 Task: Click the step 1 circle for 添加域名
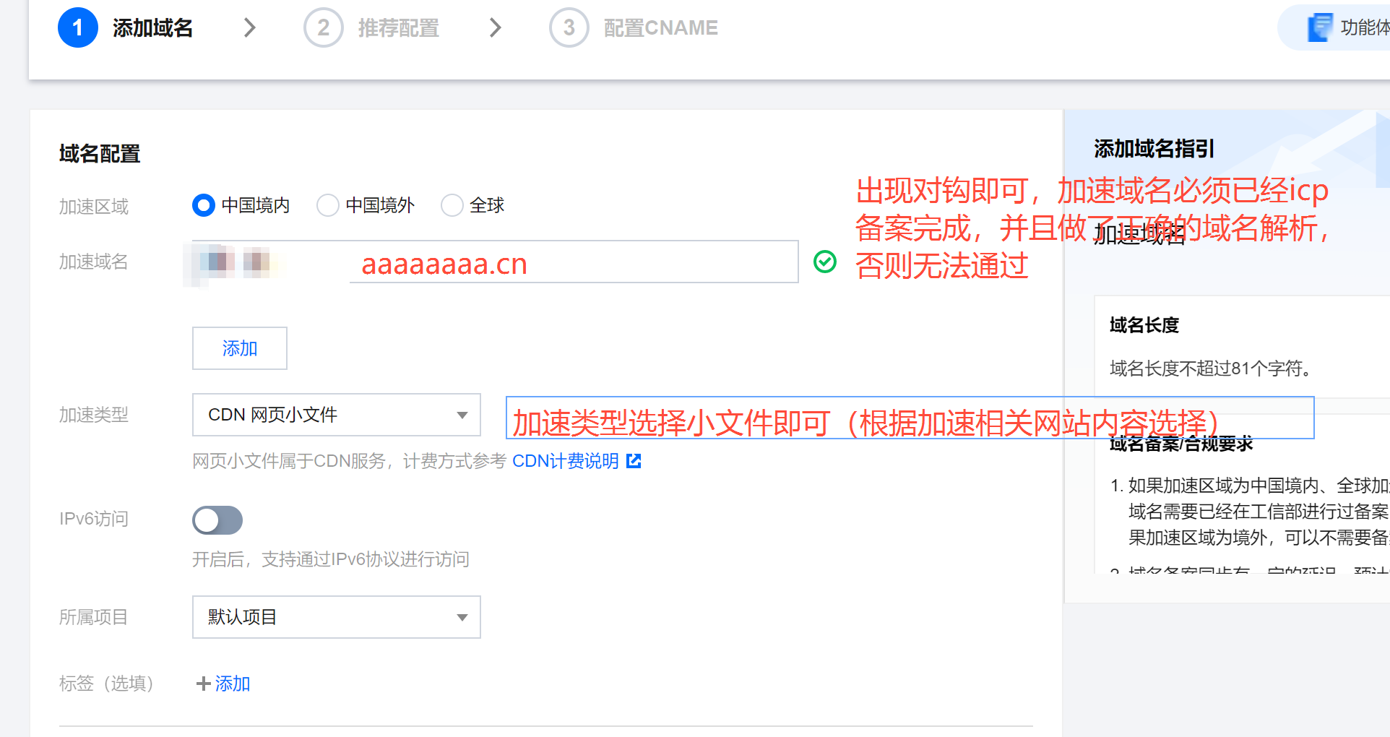tap(77, 27)
